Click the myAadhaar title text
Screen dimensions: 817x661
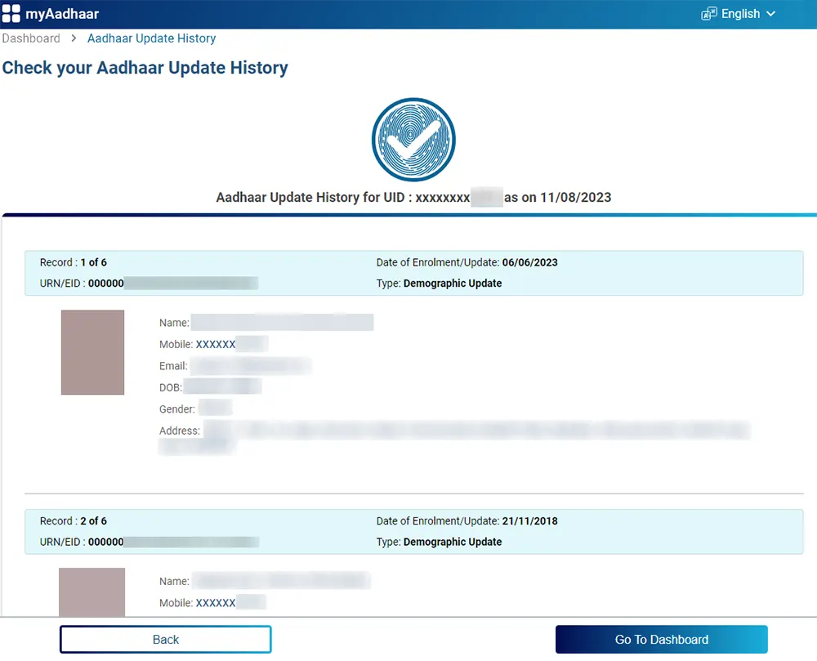[x=62, y=14]
